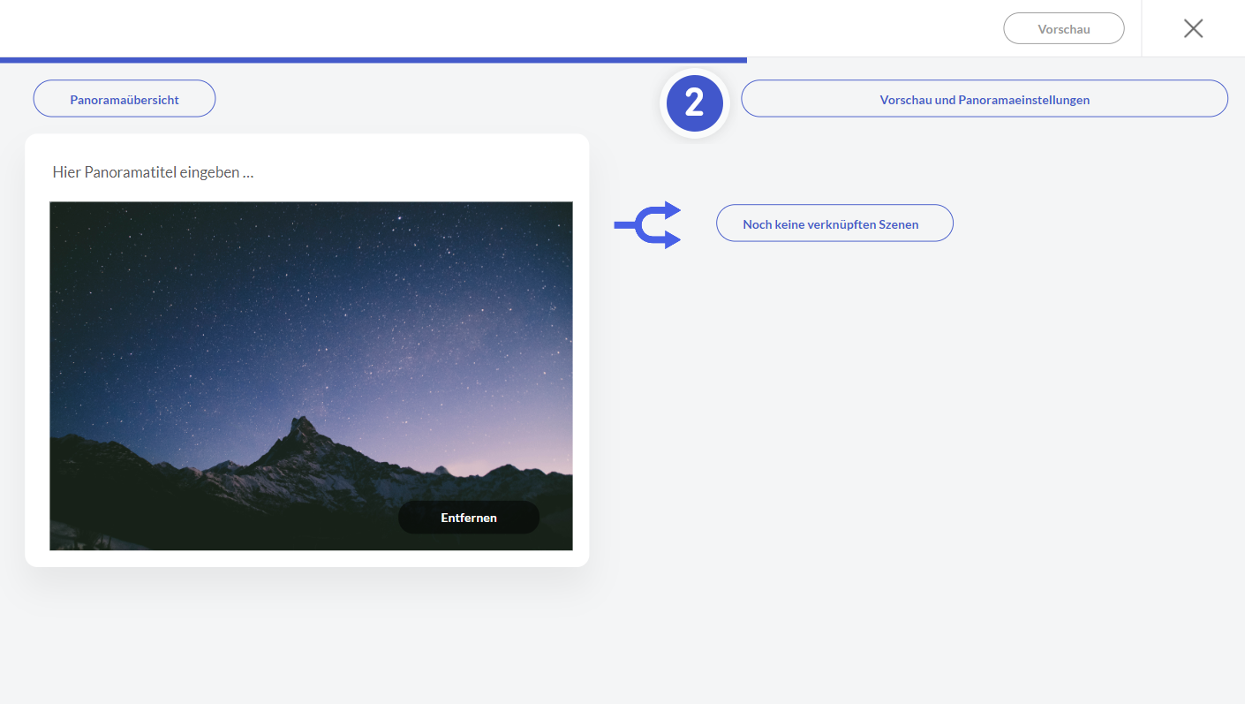Close the panorama editor with the X
The image size is (1245, 704).
click(x=1193, y=28)
